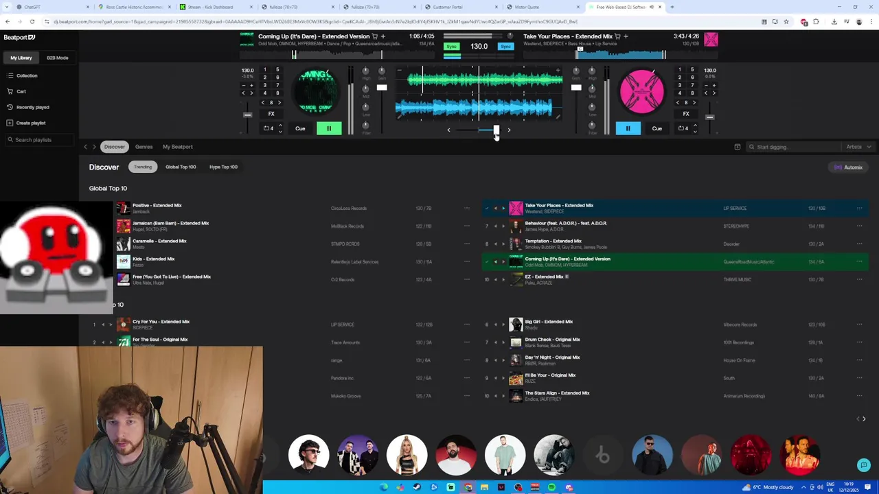Click the right deck volume fader
879x494 pixels.
click(576, 87)
